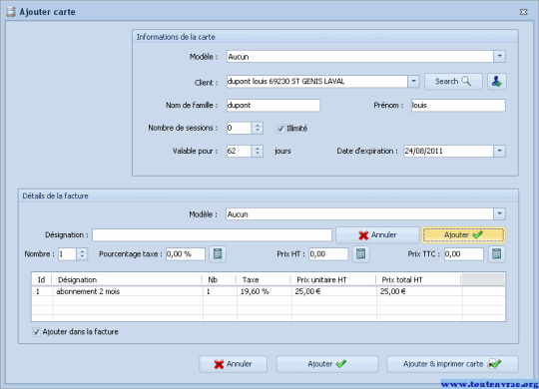Click the Pourcentage taxe value field
Image resolution: width=539 pixels, height=389 pixels.
186,254
